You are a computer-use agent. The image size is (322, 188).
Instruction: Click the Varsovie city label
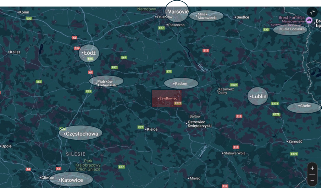coord(178,12)
